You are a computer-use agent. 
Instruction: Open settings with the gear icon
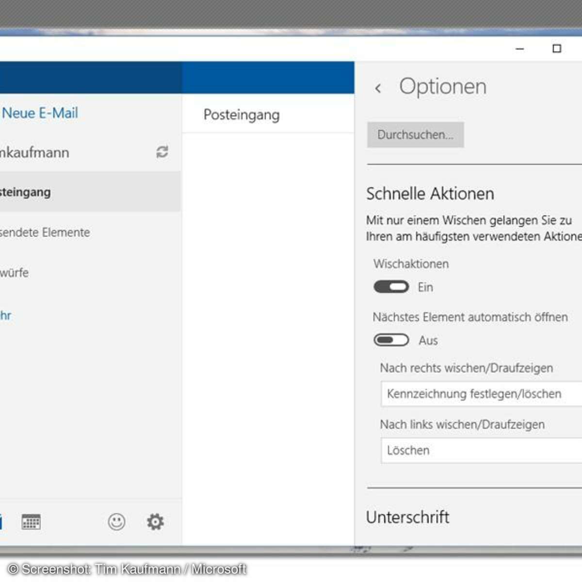click(x=155, y=522)
